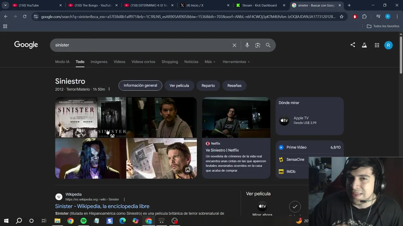Viewport: 403px width, 226px height.
Task: Clear the search box with the X icon
Action: [234, 45]
